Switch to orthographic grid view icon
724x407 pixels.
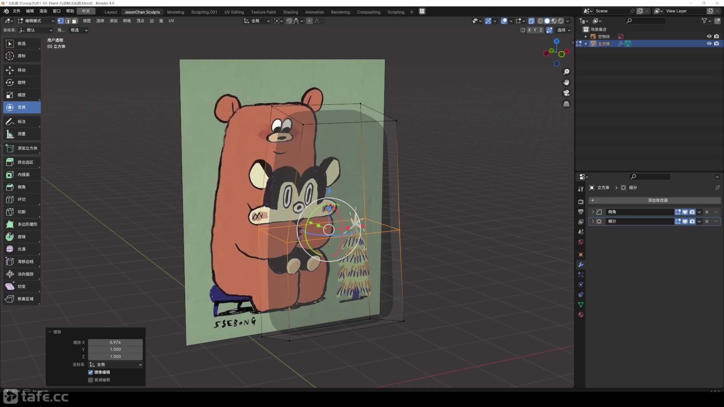click(x=566, y=104)
